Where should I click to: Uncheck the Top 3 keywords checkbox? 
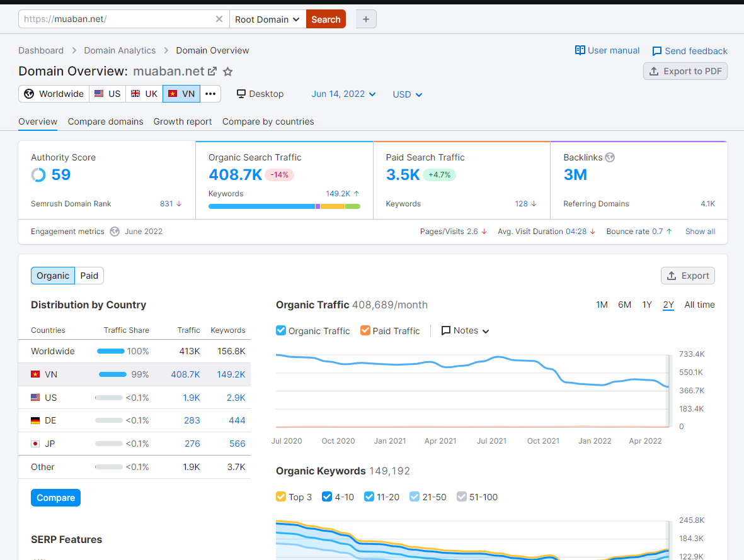point(281,496)
